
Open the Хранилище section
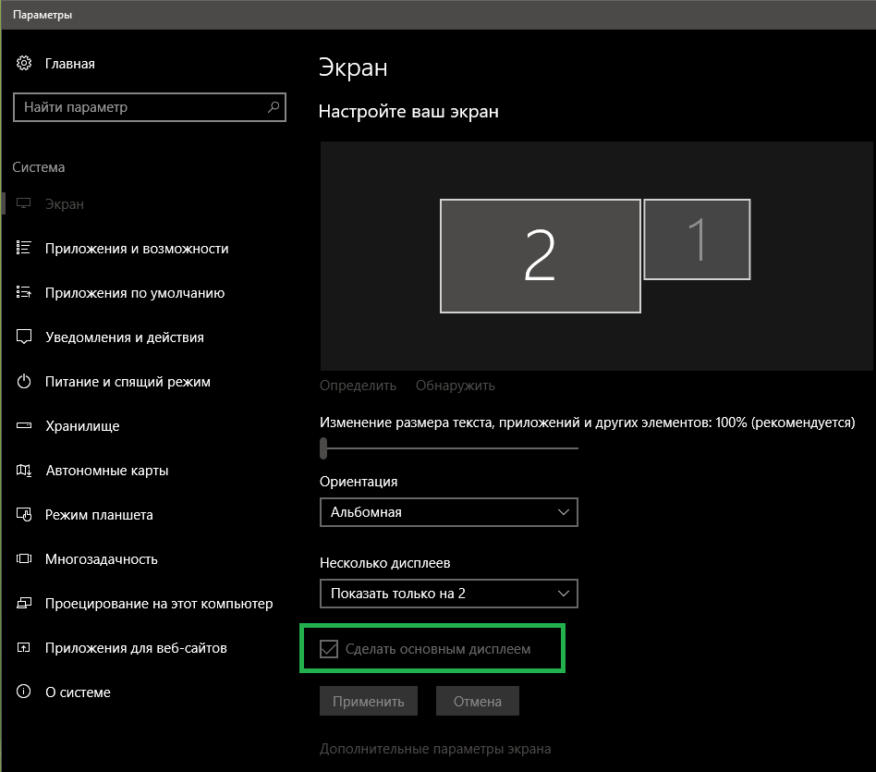(82, 426)
